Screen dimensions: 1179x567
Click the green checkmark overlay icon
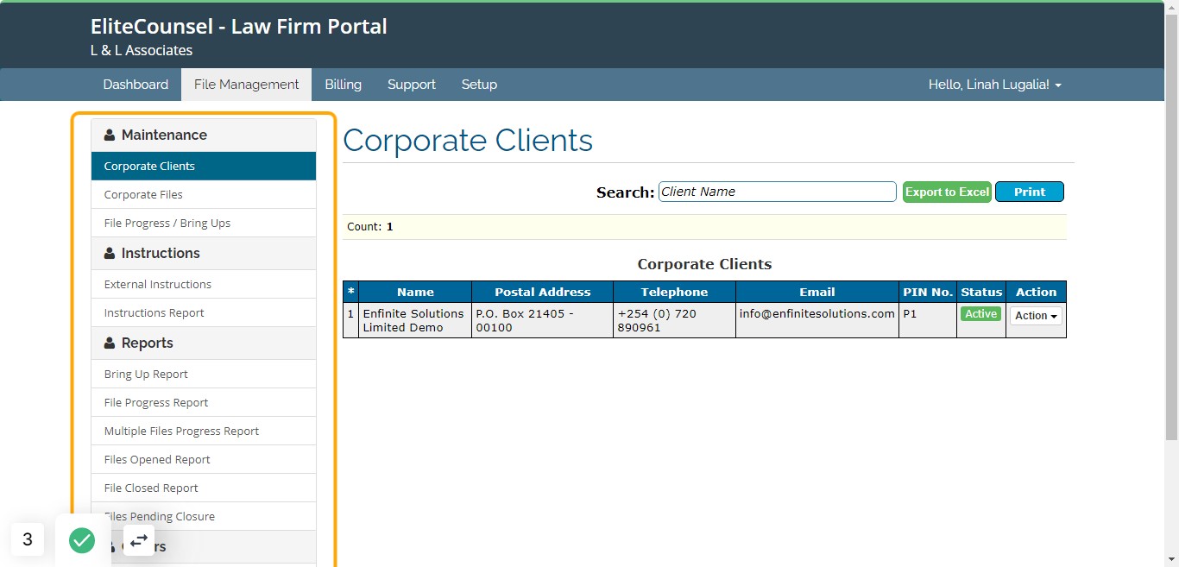click(82, 540)
